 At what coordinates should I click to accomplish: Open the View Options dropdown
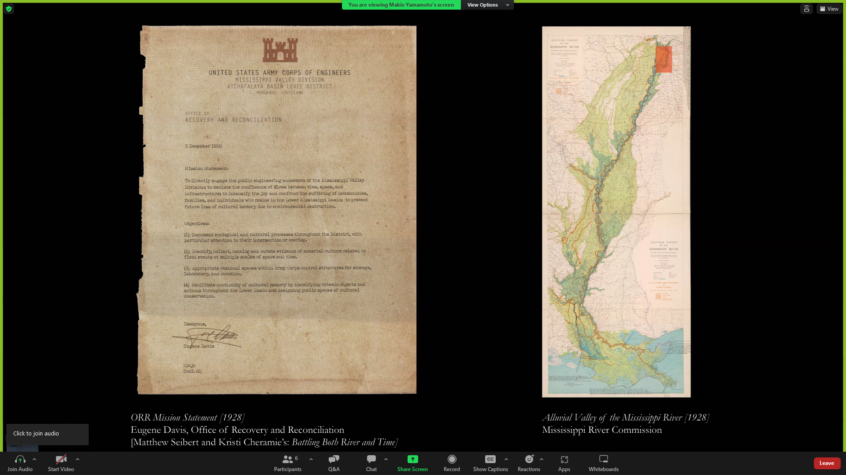point(487,5)
